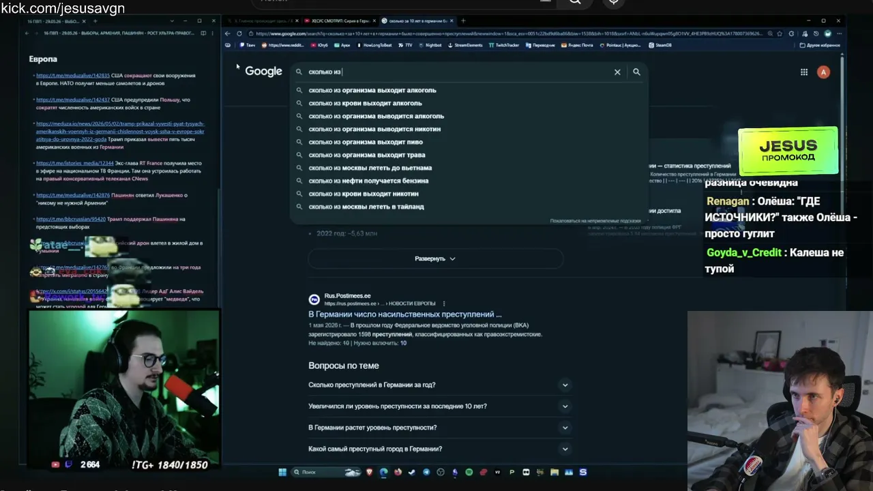Click the magnifier search button in Google box

tap(636, 72)
